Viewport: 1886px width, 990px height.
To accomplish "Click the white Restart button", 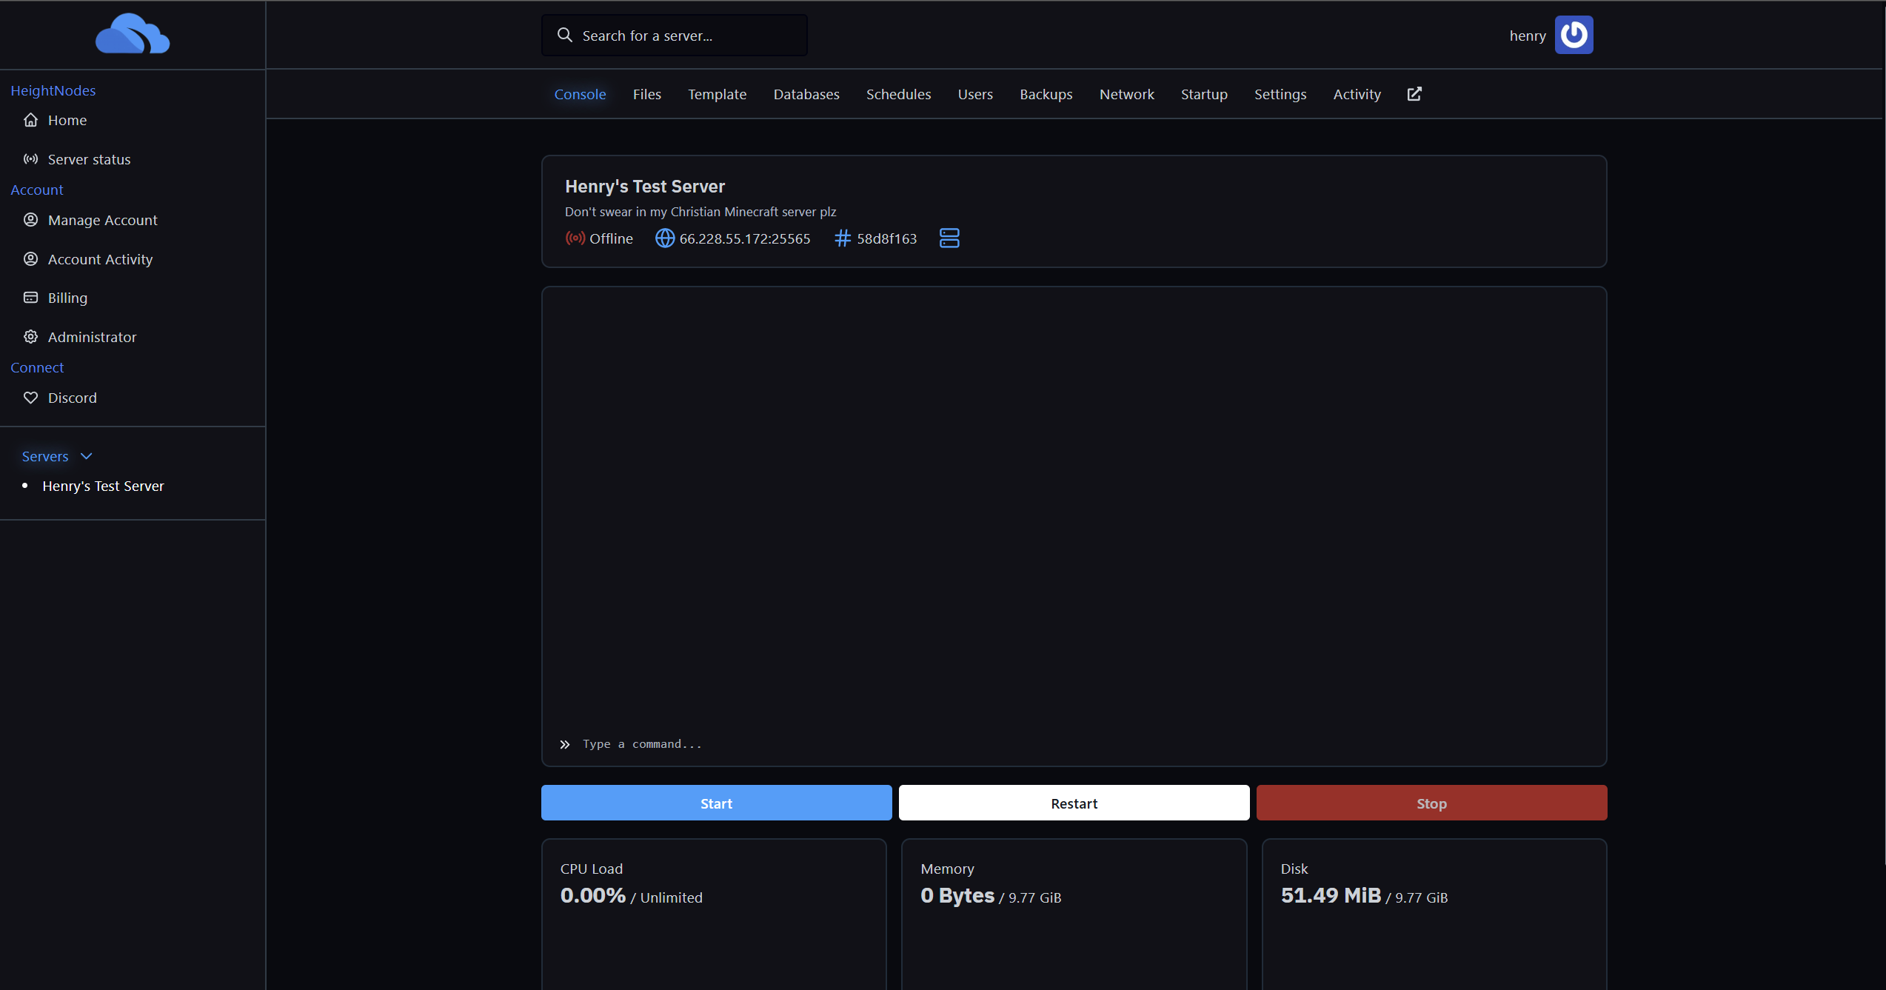I will click(x=1074, y=803).
